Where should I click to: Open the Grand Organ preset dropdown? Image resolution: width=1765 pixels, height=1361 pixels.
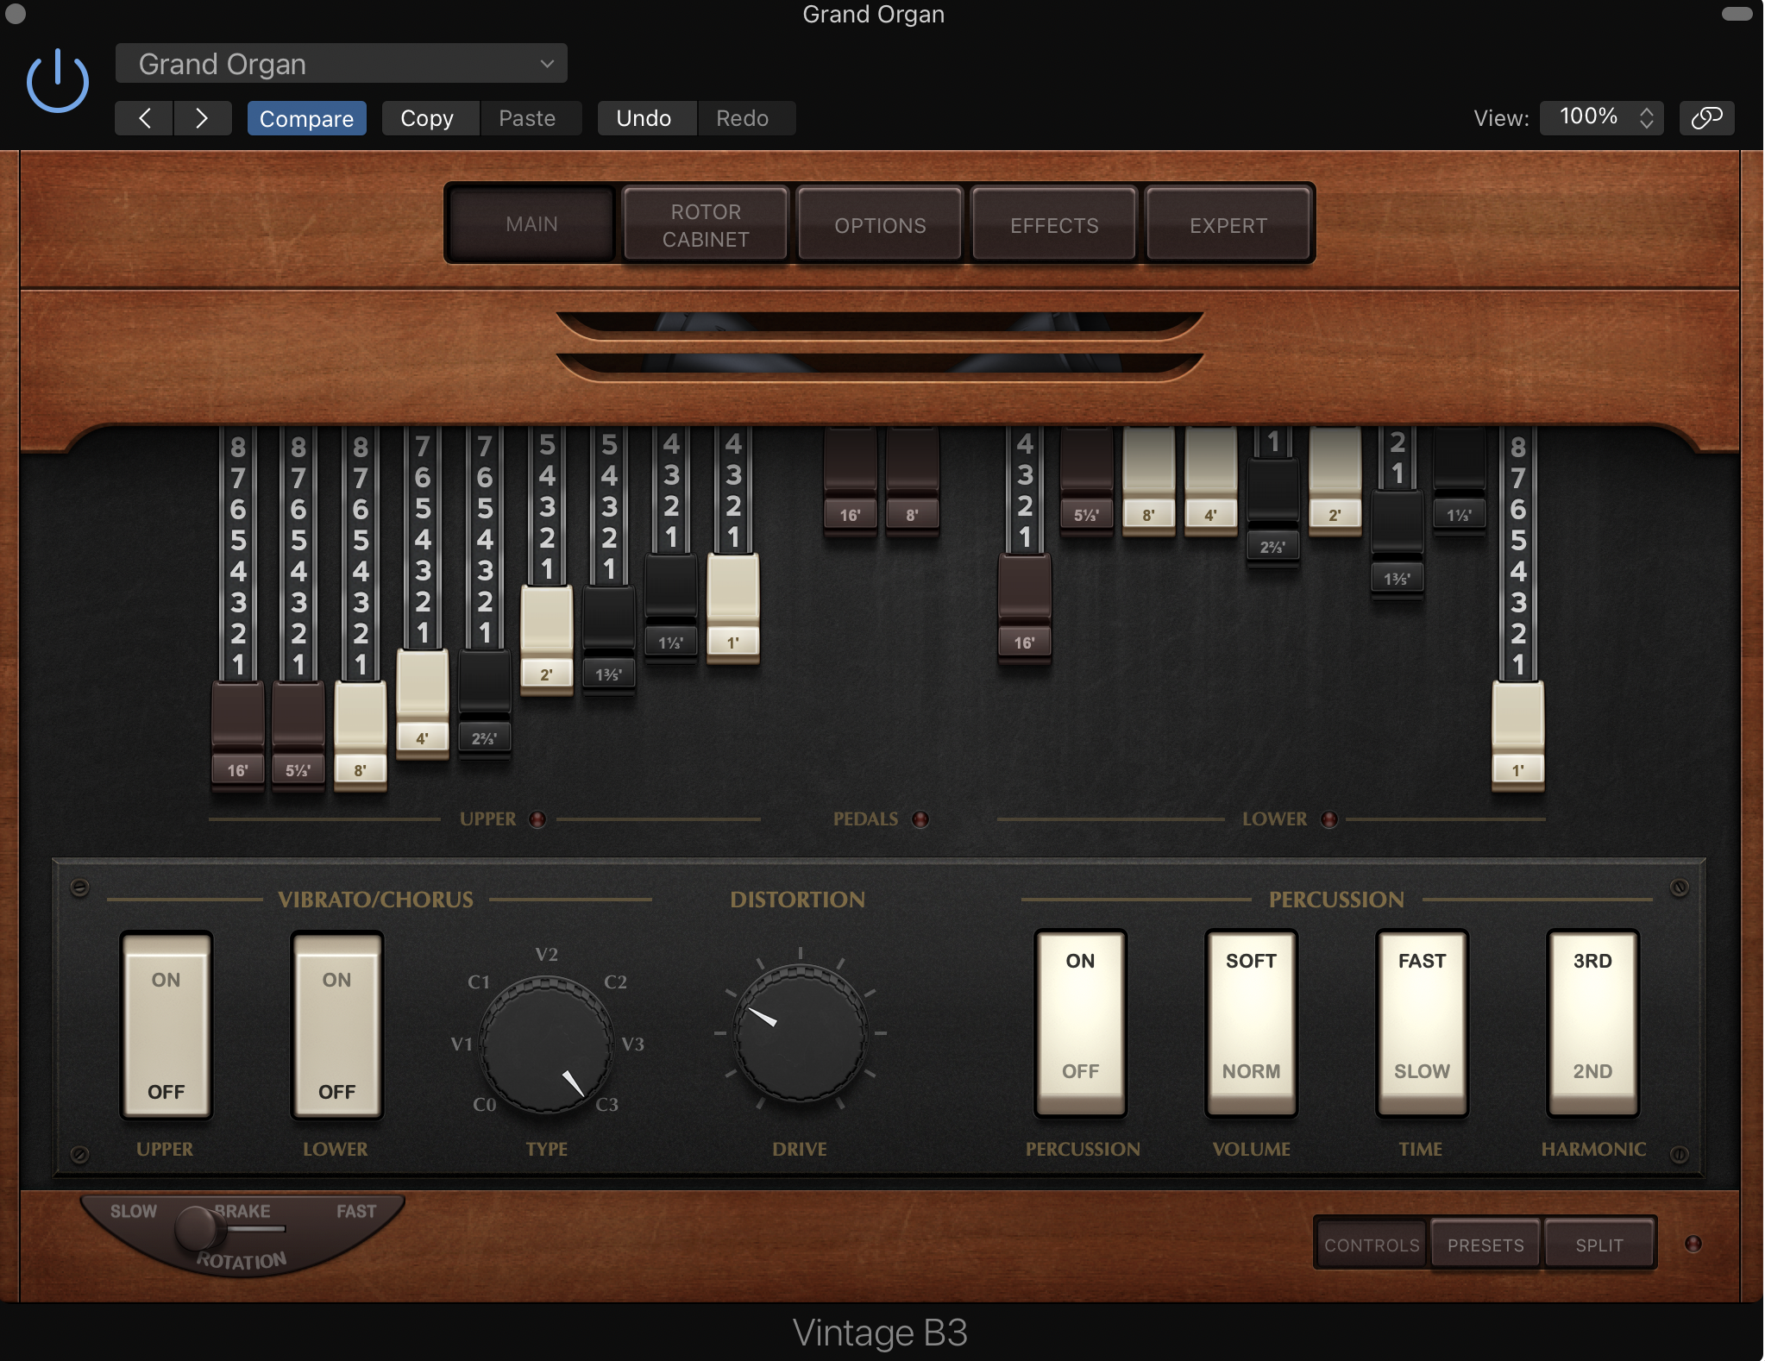tap(341, 64)
